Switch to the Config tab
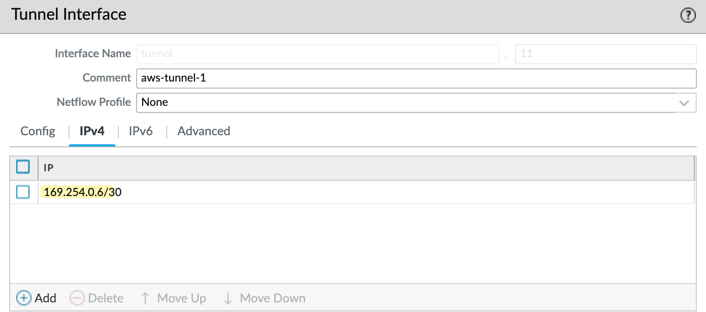 38,131
